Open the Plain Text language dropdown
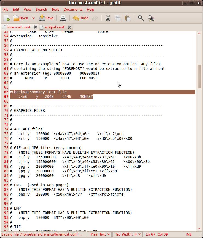 [x=100, y=234]
